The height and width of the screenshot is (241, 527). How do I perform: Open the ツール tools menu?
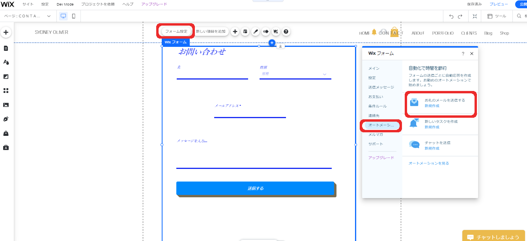(497, 16)
